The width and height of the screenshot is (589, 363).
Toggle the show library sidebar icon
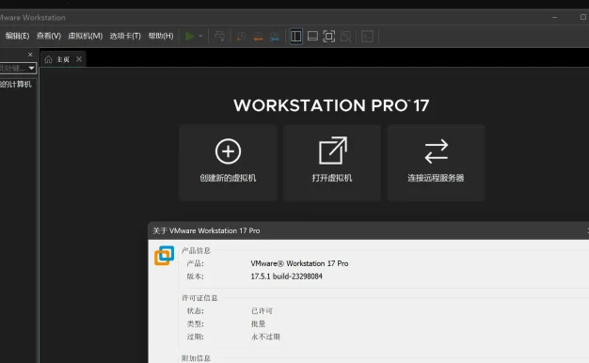[x=296, y=37]
